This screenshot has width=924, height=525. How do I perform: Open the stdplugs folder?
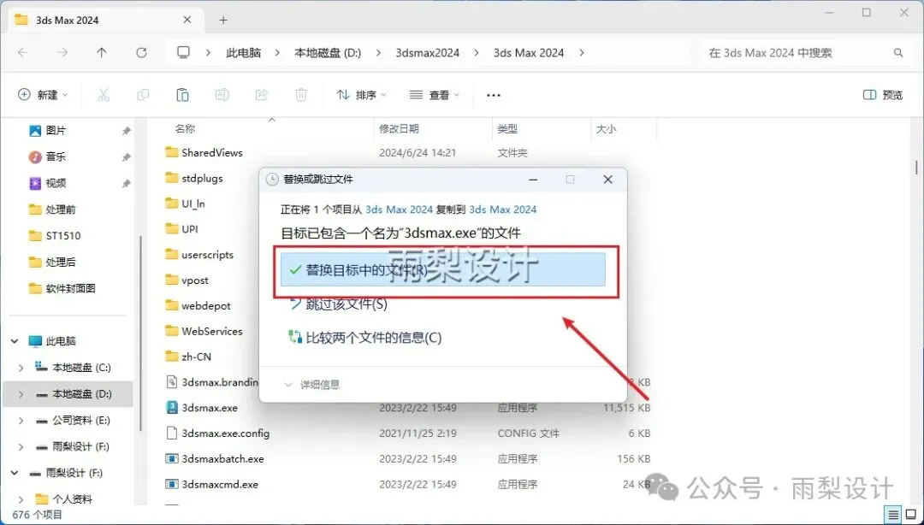(x=194, y=178)
